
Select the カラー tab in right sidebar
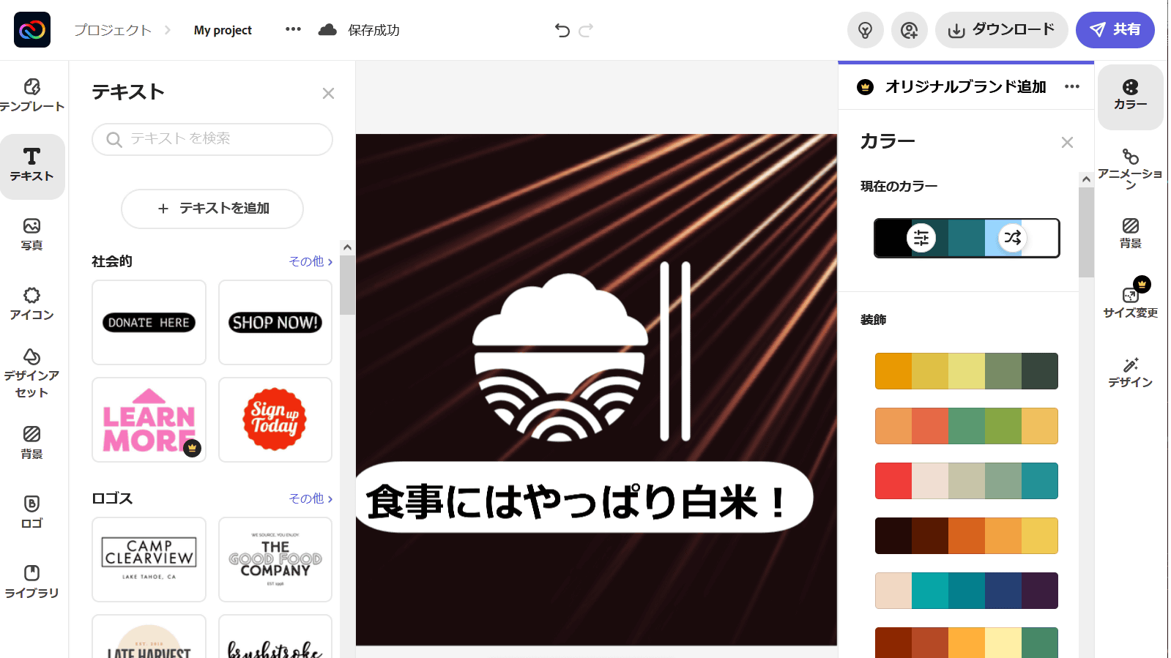(x=1131, y=96)
